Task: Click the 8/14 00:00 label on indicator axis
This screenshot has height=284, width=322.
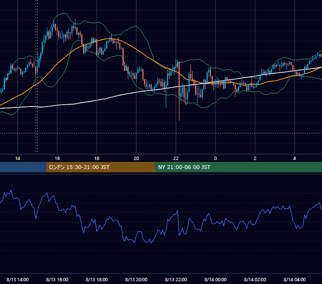Action: [x=215, y=279]
